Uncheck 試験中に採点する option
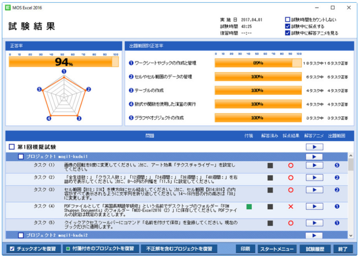 287,26
